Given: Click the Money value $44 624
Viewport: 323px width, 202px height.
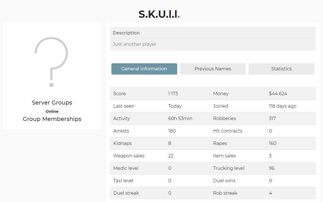Looking at the screenshot, I should click(x=278, y=94).
